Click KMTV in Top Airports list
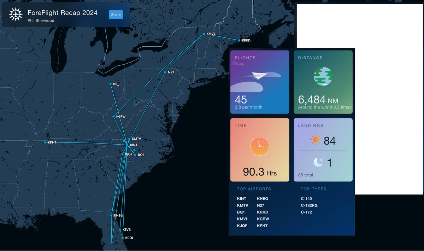This screenshot has height=251, width=424. tap(243, 205)
